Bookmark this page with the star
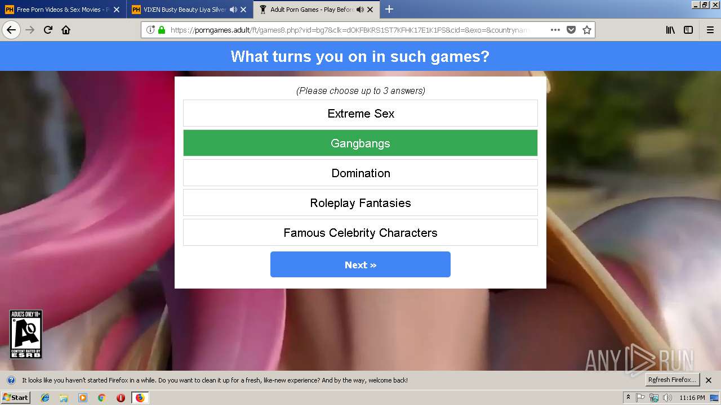The image size is (721, 405). pyautogui.click(x=587, y=30)
